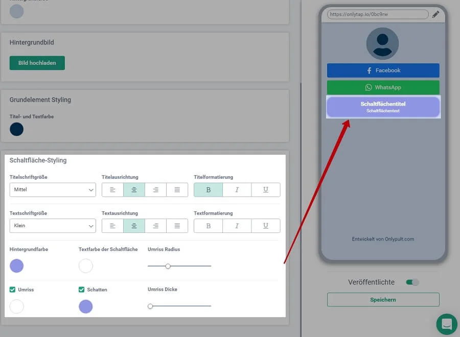460x337 pixels.
Task: Disable the Schatten checkbox
Action: 82,290
